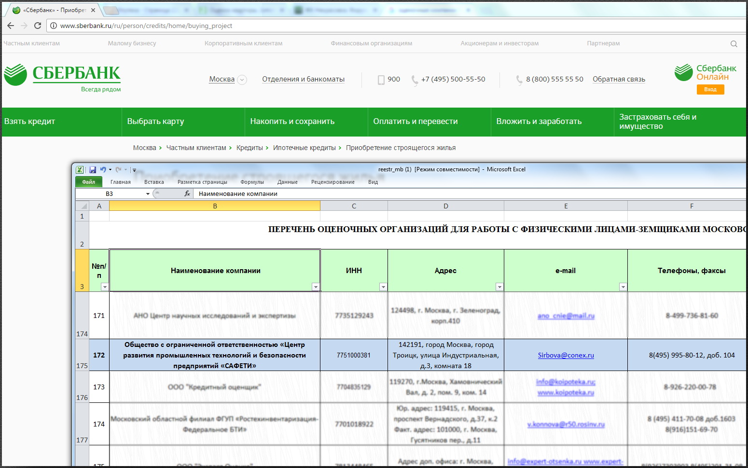Open filter dropdown for e-mail column
This screenshot has height=468, width=748.
click(623, 287)
